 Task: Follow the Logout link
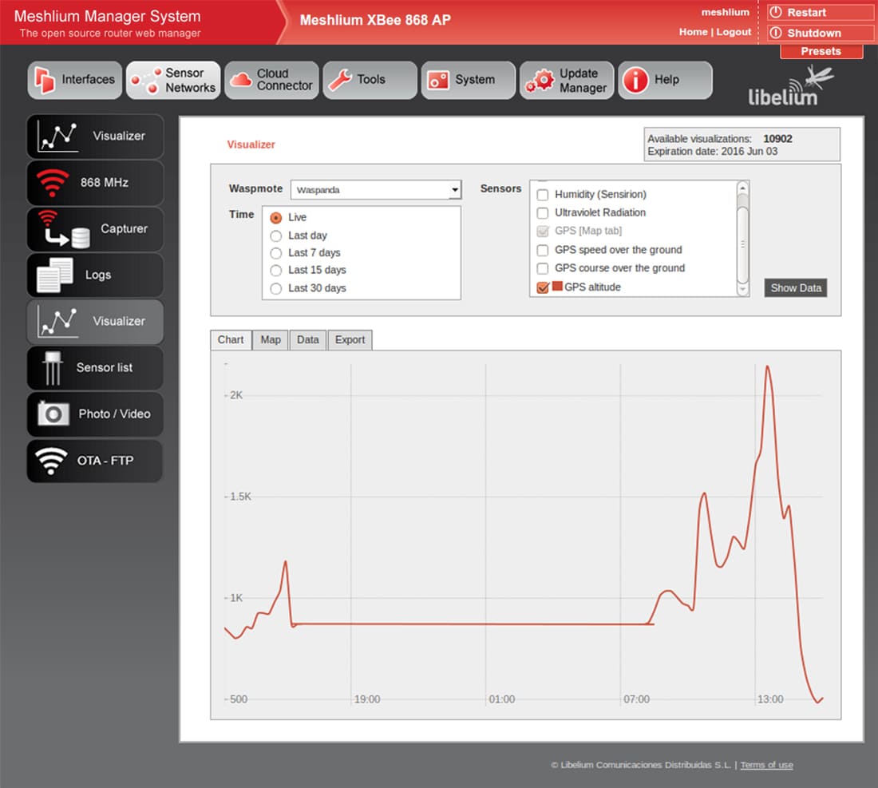pos(734,32)
